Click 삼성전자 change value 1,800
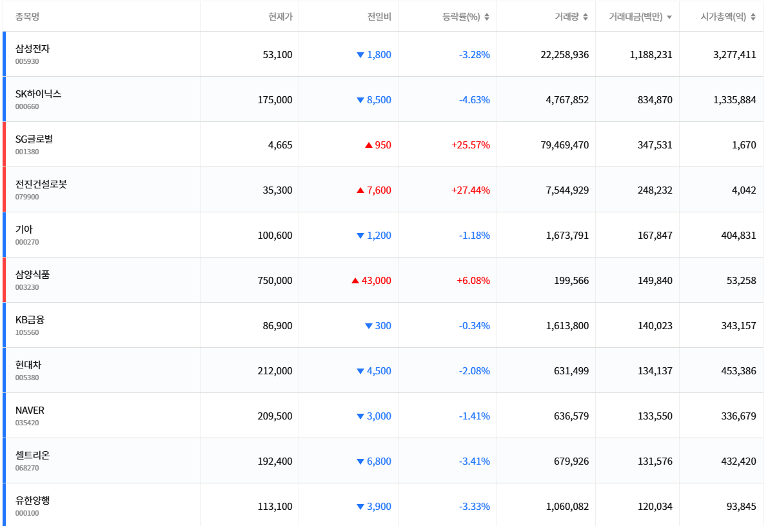The width and height of the screenshot is (768, 526). [379, 54]
